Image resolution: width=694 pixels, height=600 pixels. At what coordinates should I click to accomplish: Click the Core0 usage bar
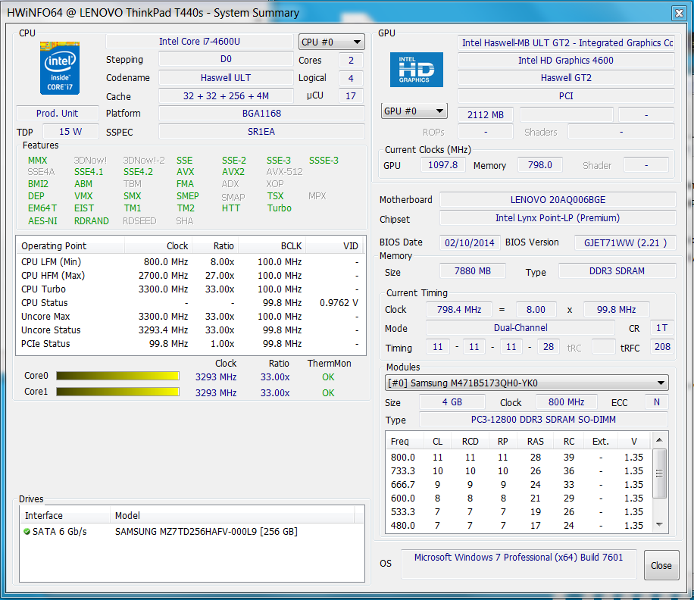coord(117,376)
